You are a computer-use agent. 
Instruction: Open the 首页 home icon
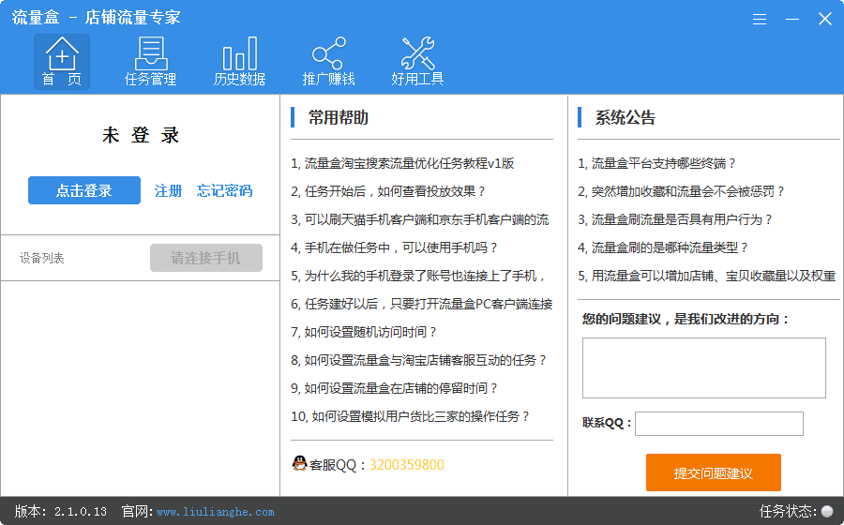pos(62,55)
